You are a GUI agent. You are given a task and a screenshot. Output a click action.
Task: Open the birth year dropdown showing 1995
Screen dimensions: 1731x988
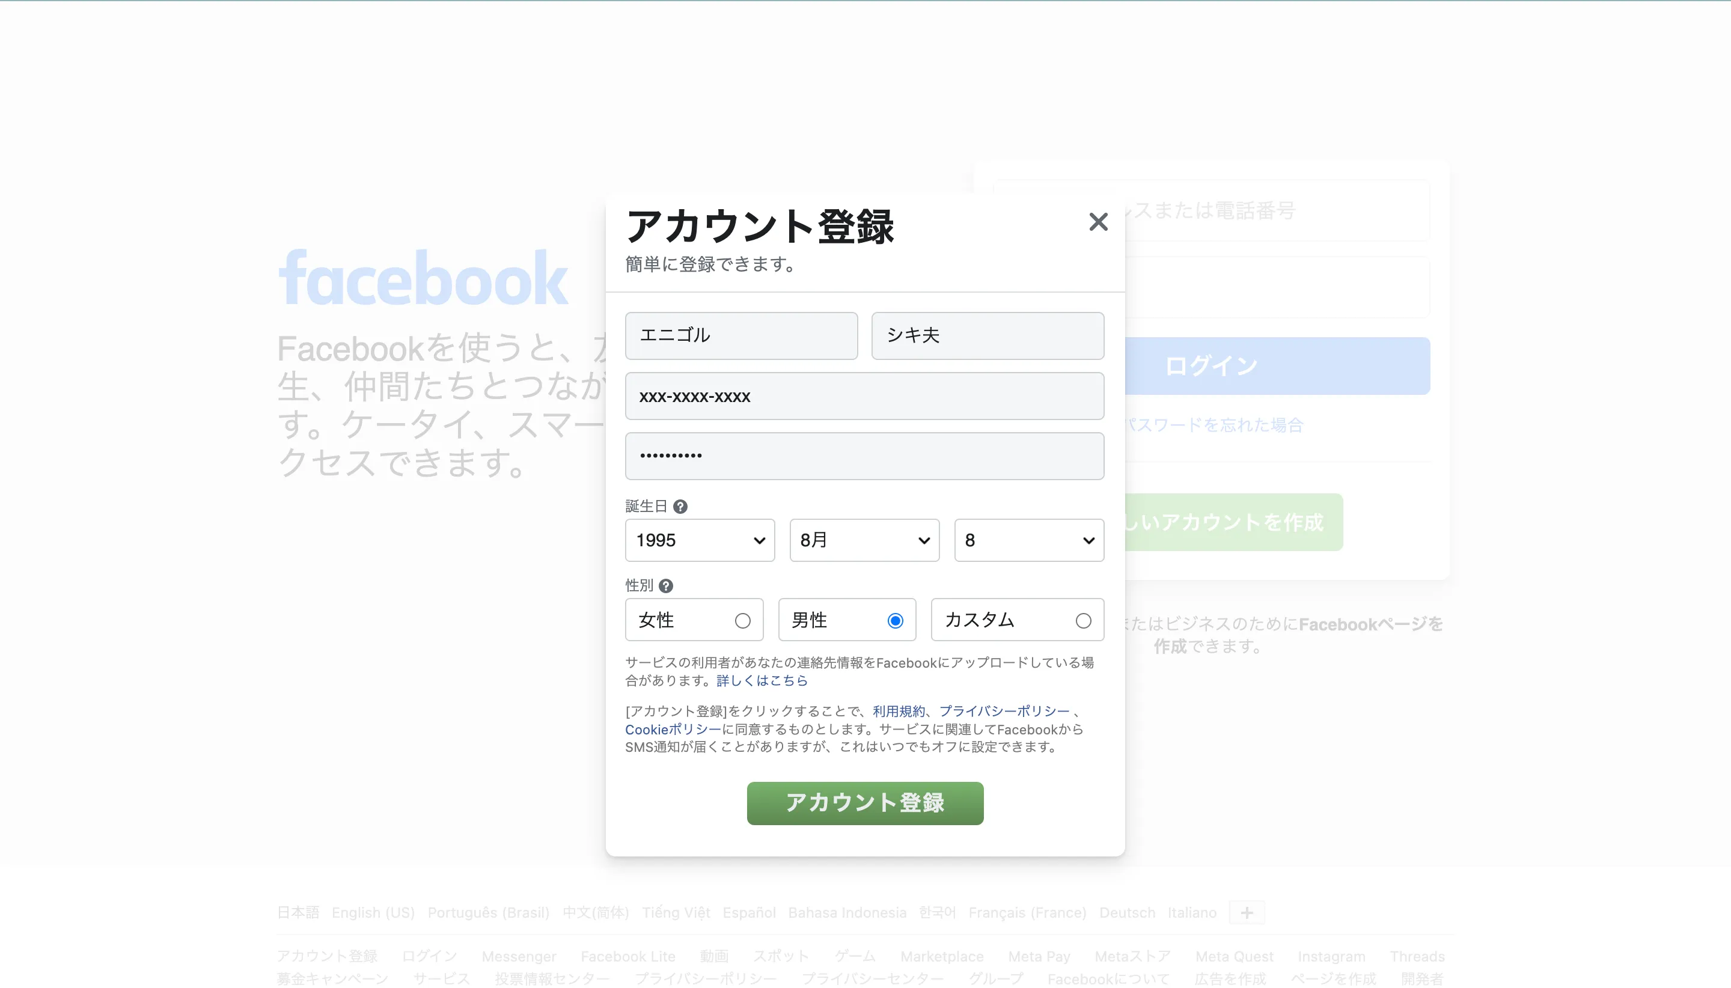[x=700, y=540]
